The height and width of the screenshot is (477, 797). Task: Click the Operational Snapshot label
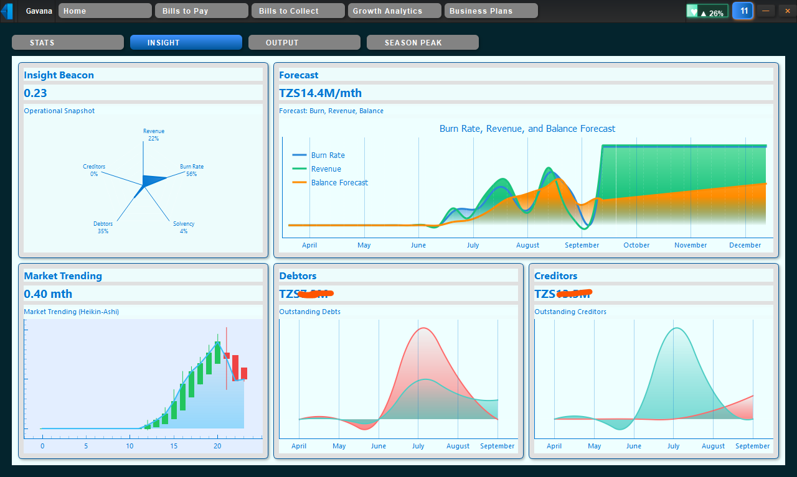pyautogui.click(x=60, y=111)
